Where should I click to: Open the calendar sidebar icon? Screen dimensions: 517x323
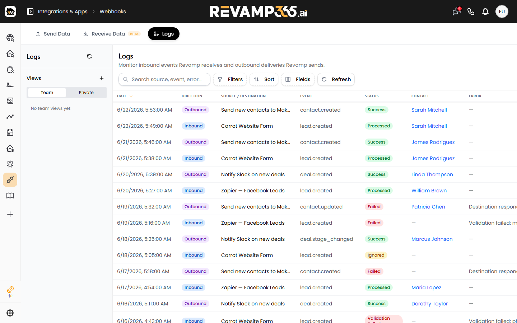tap(10, 132)
